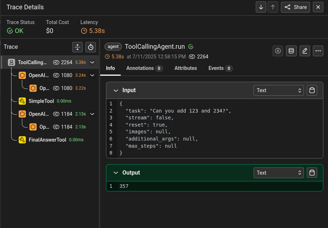Click hexagon icon of 3.24s OpenAI span
The width and height of the screenshot is (328, 228).
[22, 75]
